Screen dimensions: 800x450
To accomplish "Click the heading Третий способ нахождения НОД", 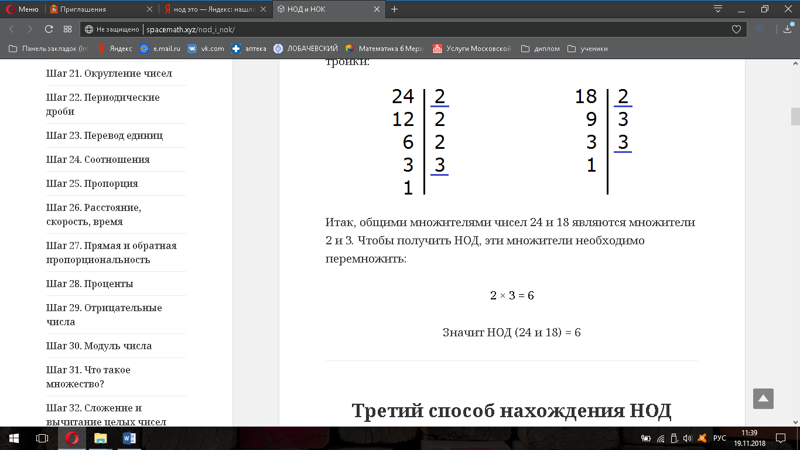I will tap(512, 411).
